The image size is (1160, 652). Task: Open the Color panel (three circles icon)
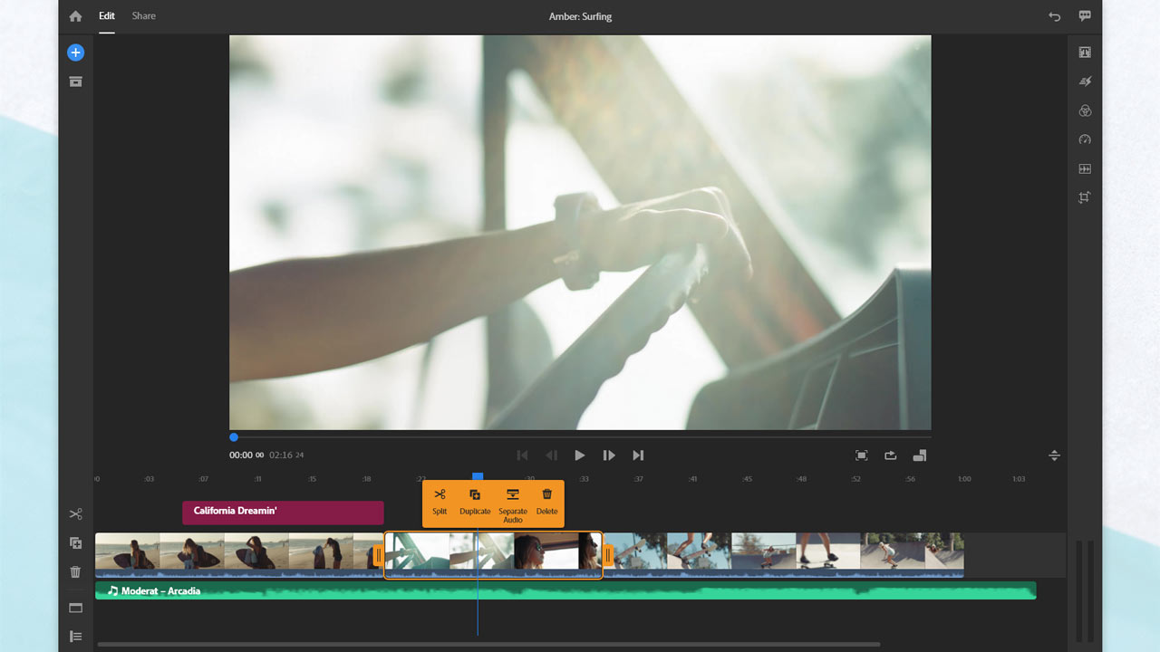tap(1085, 110)
